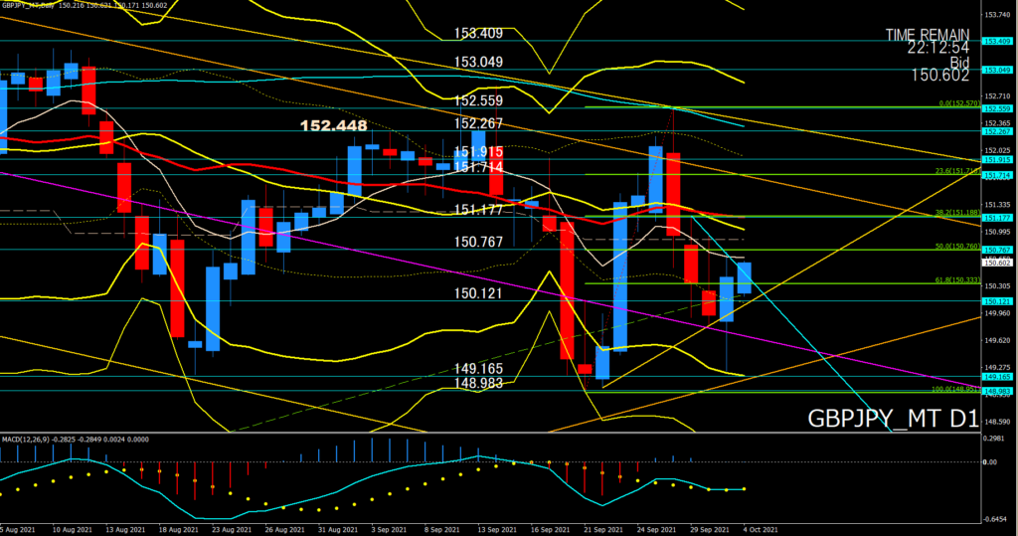
Task: Click the white 152.559 level label
Action: click(x=478, y=100)
